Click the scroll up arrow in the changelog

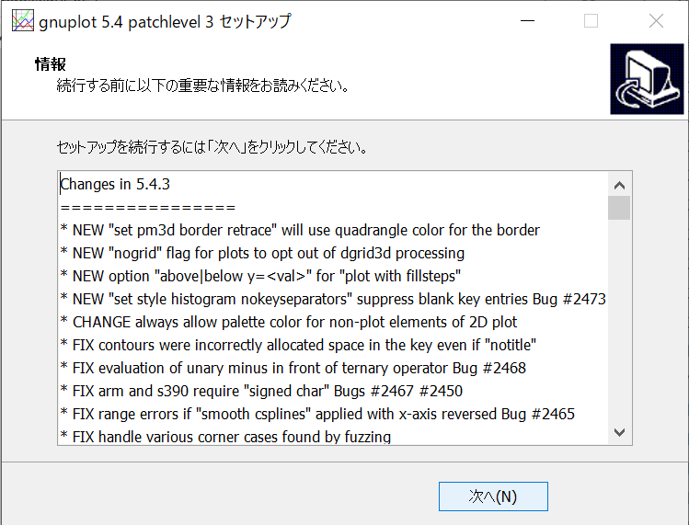pos(619,186)
